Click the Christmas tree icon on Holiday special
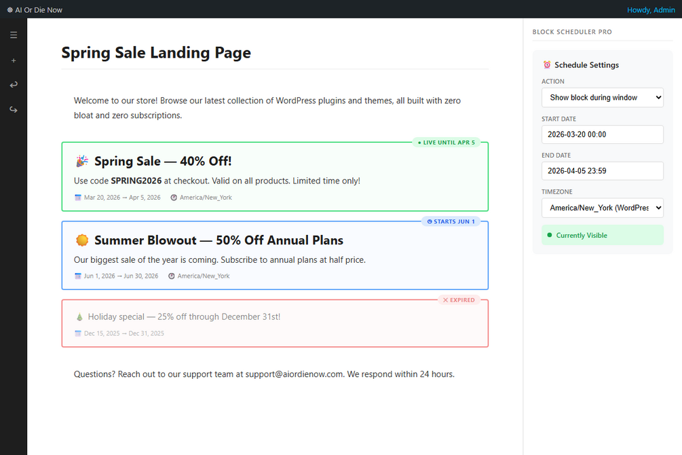Screen dimensions: 682x455 [79, 317]
